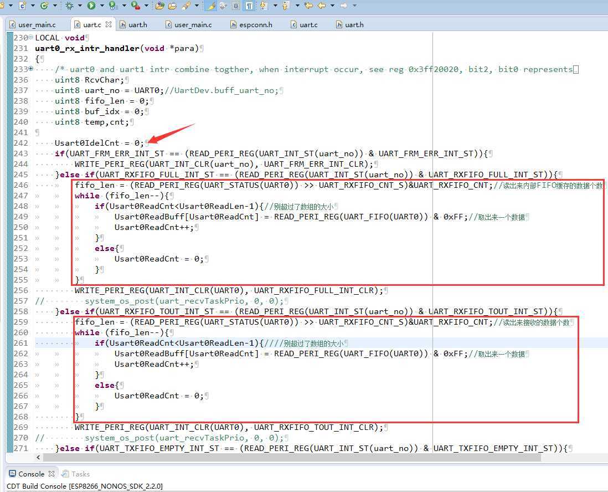Click 'uart0_rx_intr_handler' function name

[x=87, y=48]
